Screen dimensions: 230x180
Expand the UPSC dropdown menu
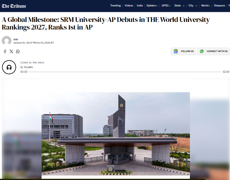(x=166, y=6)
